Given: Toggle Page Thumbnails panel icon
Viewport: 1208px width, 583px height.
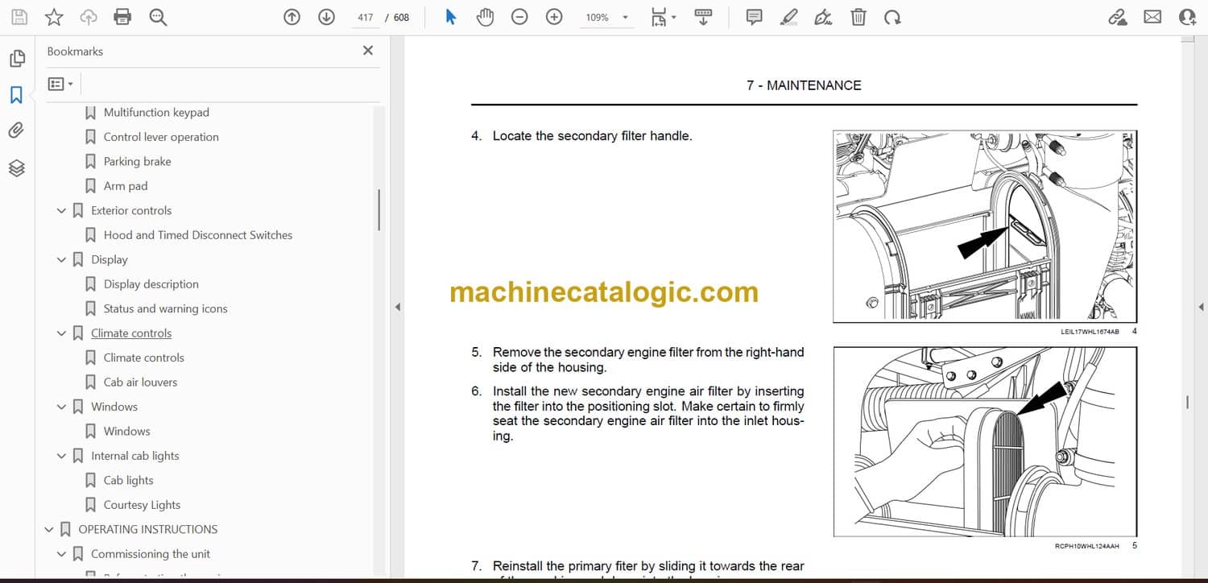Looking at the screenshot, I should [16, 59].
